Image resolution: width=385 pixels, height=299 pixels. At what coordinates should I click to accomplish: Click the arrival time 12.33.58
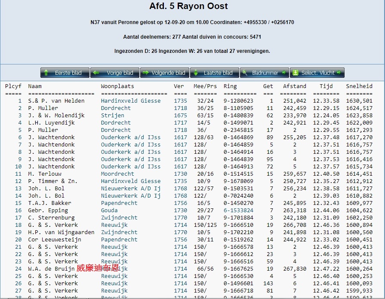(326, 101)
